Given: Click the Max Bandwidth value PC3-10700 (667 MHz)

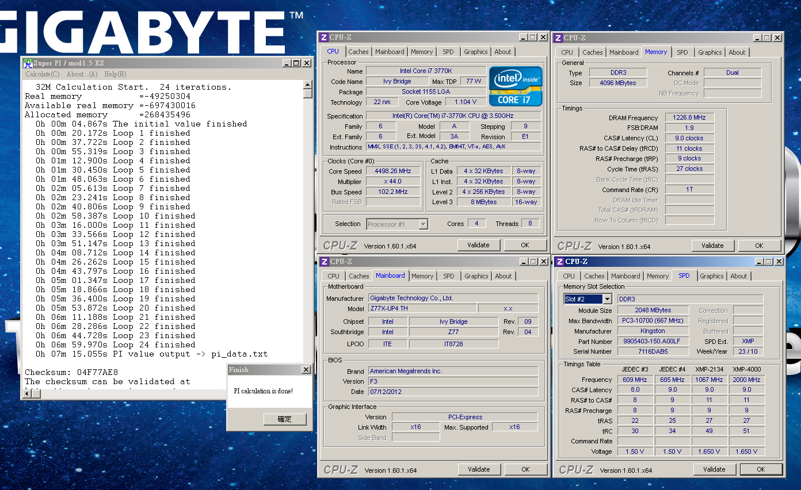Looking at the screenshot, I should (653, 320).
